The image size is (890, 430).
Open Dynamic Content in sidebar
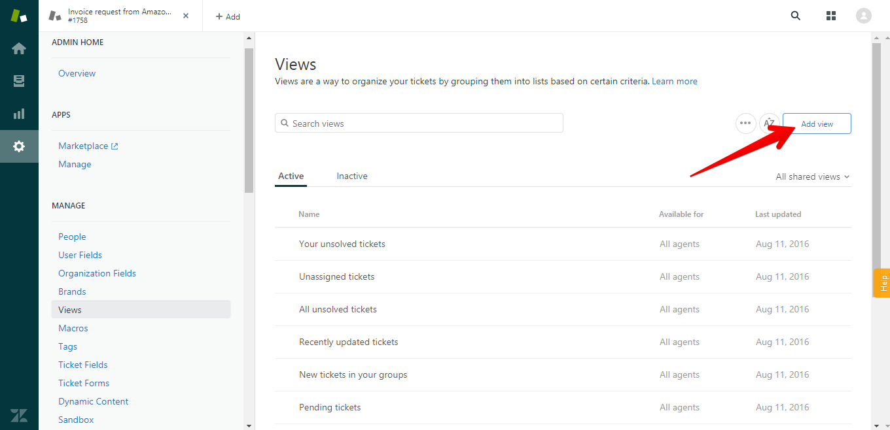pyautogui.click(x=93, y=401)
